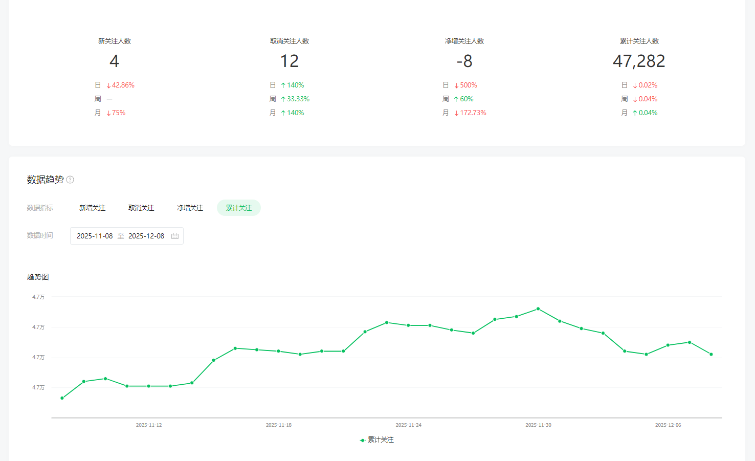Select the highlighted 累计关注 metric pill
Screen dimensions: 755x461
pos(239,208)
